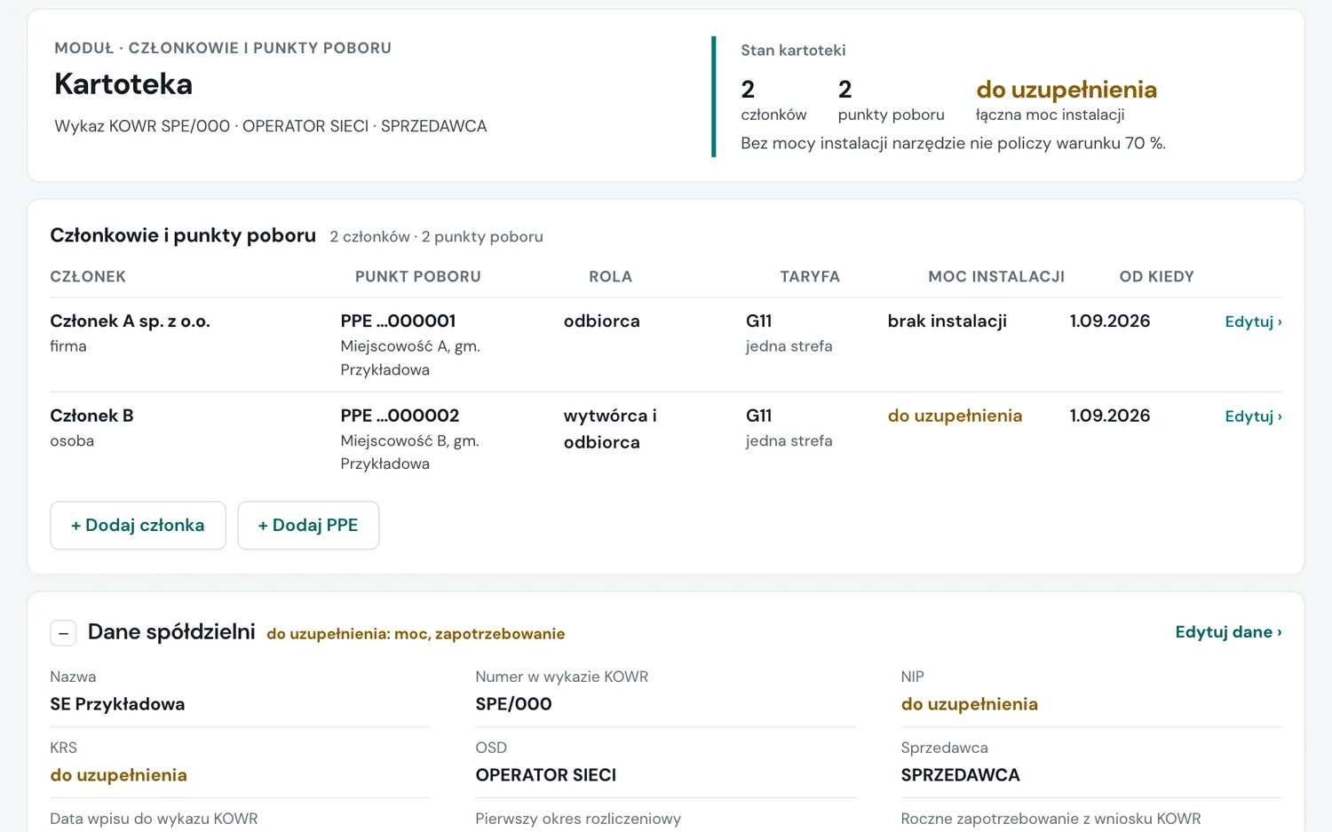Click the Kartoteka heading

tap(123, 84)
